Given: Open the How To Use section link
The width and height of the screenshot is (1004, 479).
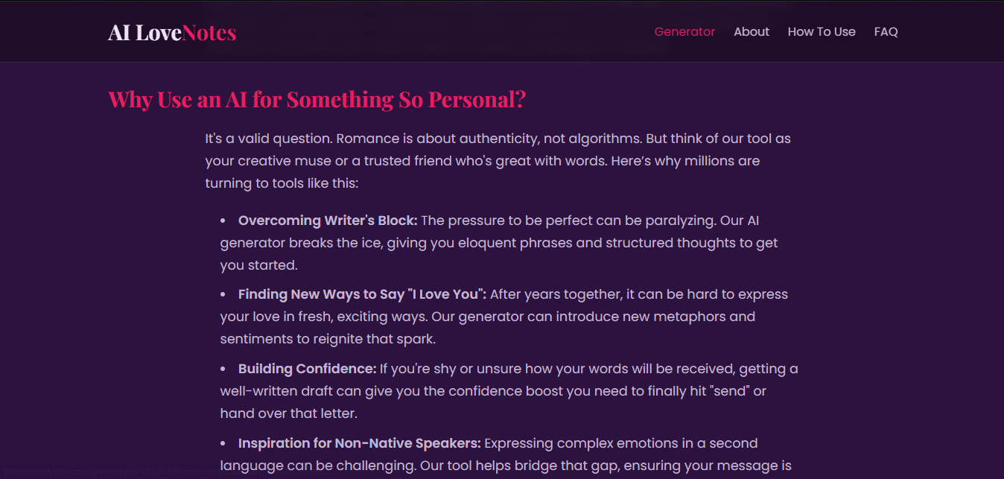Looking at the screenshot, I should point(822,31).
